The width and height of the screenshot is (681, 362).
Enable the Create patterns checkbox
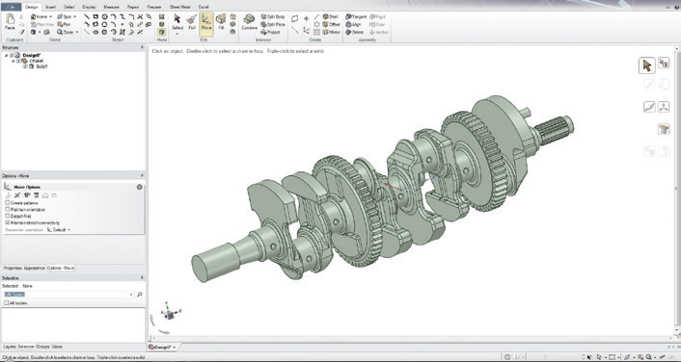pos(8,203)
